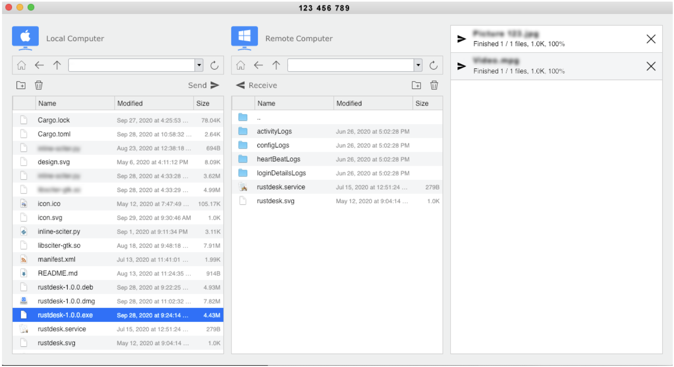This screenshot has width=674, height=367.
Task: Select rustdesk-1.0.0.dmg in local list
Action: (x=66, y=301)
